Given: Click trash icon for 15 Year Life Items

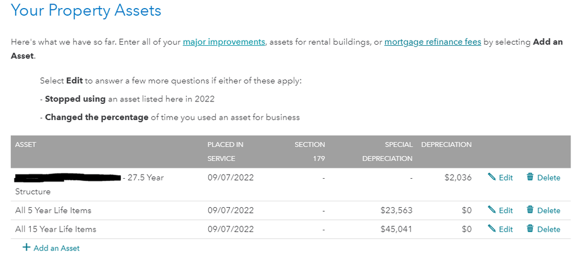Looking at the screenshot, I should (530, 229).
